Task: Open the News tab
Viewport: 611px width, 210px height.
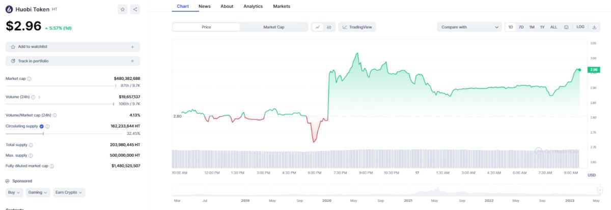Action: click(205, 6)
